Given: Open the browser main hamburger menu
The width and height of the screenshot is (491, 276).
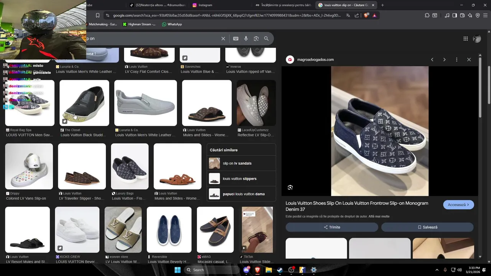Looking at the screenshot, I should click(x=486, y=15).
